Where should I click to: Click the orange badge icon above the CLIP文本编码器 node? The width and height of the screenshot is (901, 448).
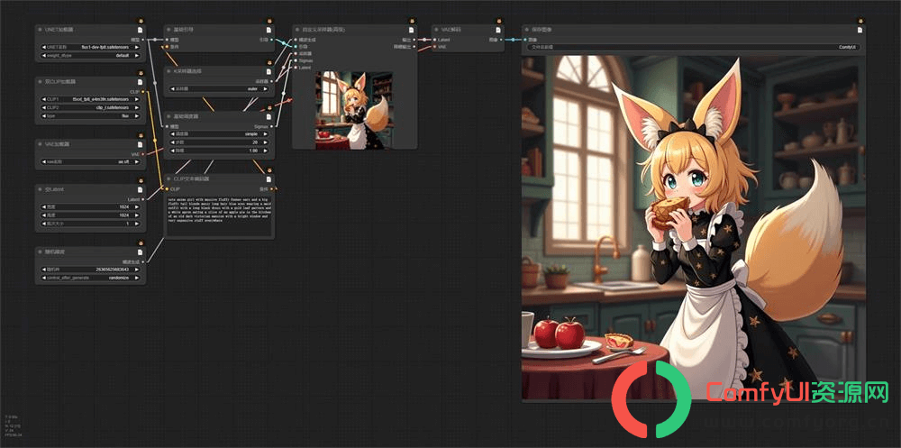click(269, 170)
